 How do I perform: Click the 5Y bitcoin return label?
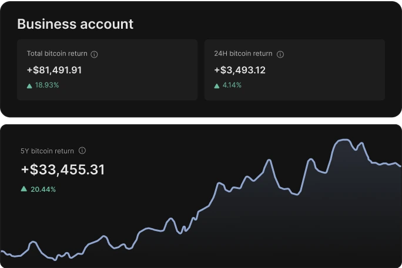click(48, 151)
